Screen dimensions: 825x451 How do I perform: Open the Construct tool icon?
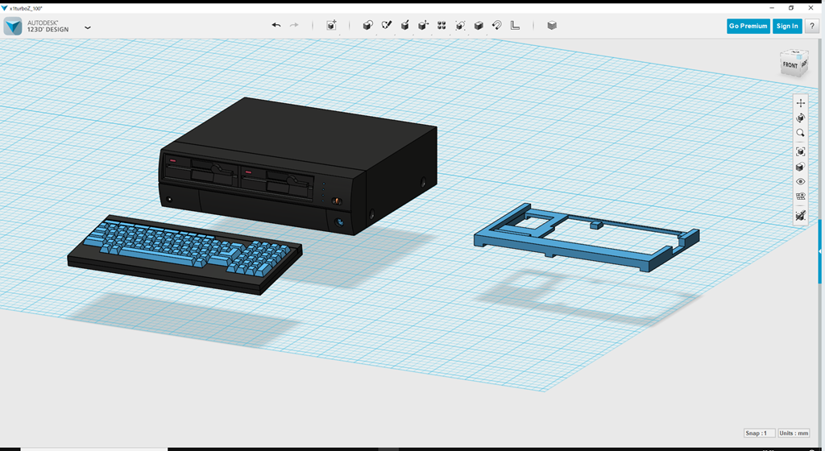point(404,26)
